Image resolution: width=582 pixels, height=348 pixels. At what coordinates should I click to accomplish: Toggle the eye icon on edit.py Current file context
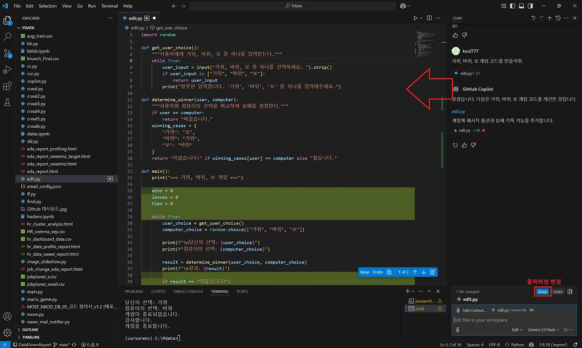pos(532,310)
